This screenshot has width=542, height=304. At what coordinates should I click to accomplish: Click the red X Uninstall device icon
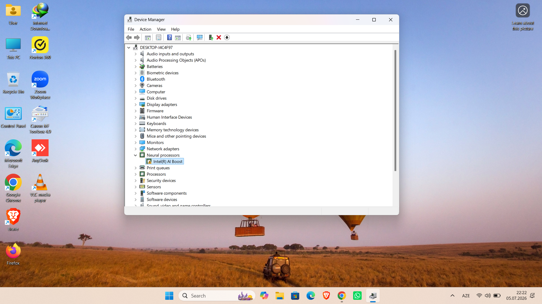point(219,37)
